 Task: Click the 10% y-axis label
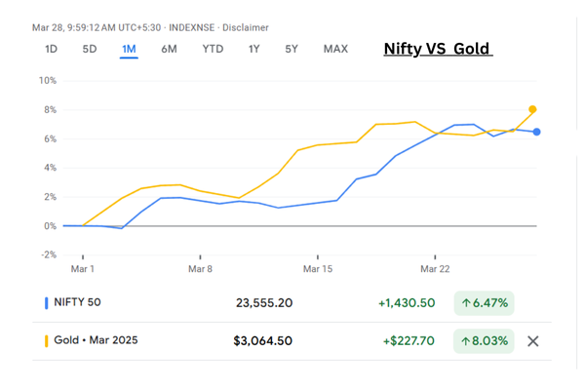48,81
